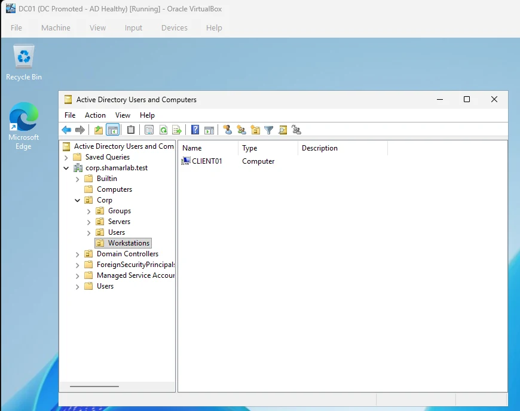This screenshot has width=520, height=411.
Task: Open VirtualBox File menu
Action: 16,28
